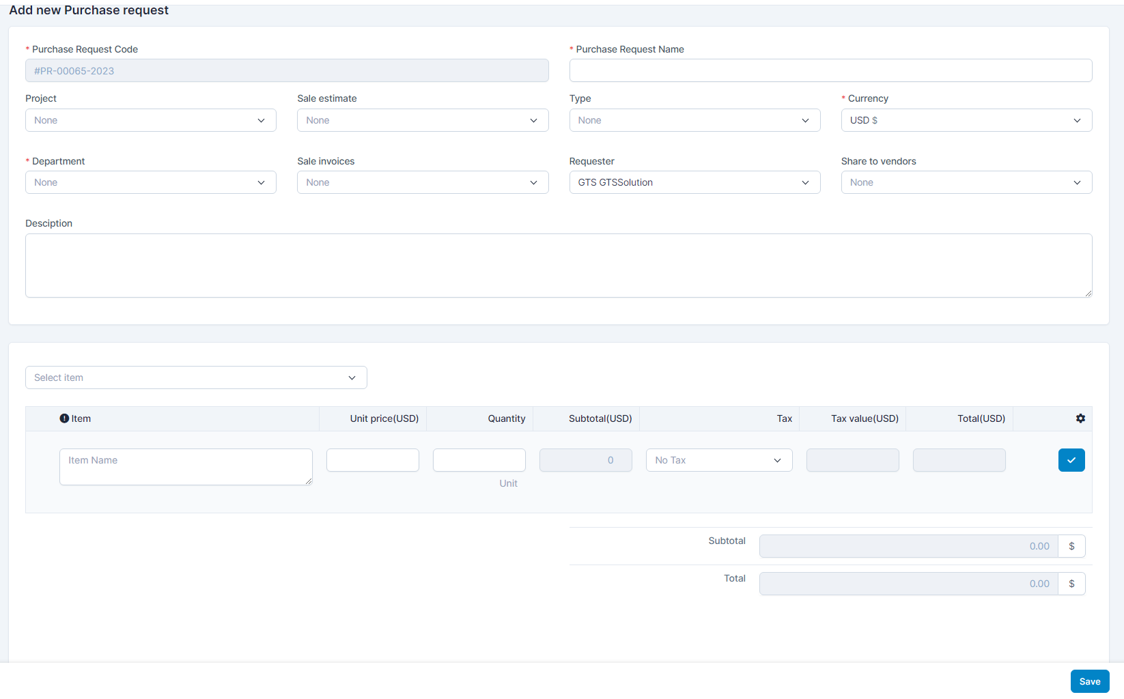Choose a tax option in No Tax dropdown

tap(718, 460)
